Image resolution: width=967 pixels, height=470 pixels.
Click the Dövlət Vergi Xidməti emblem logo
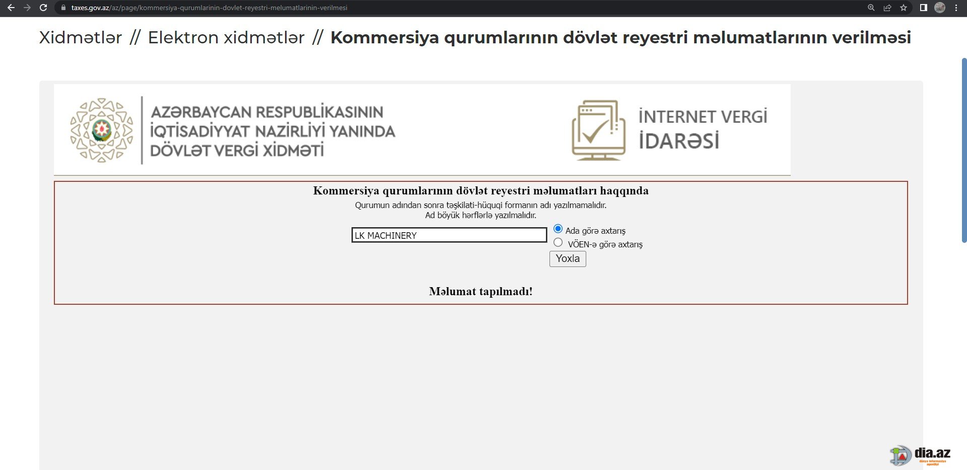pyautogui.click(x=102, y=130)
